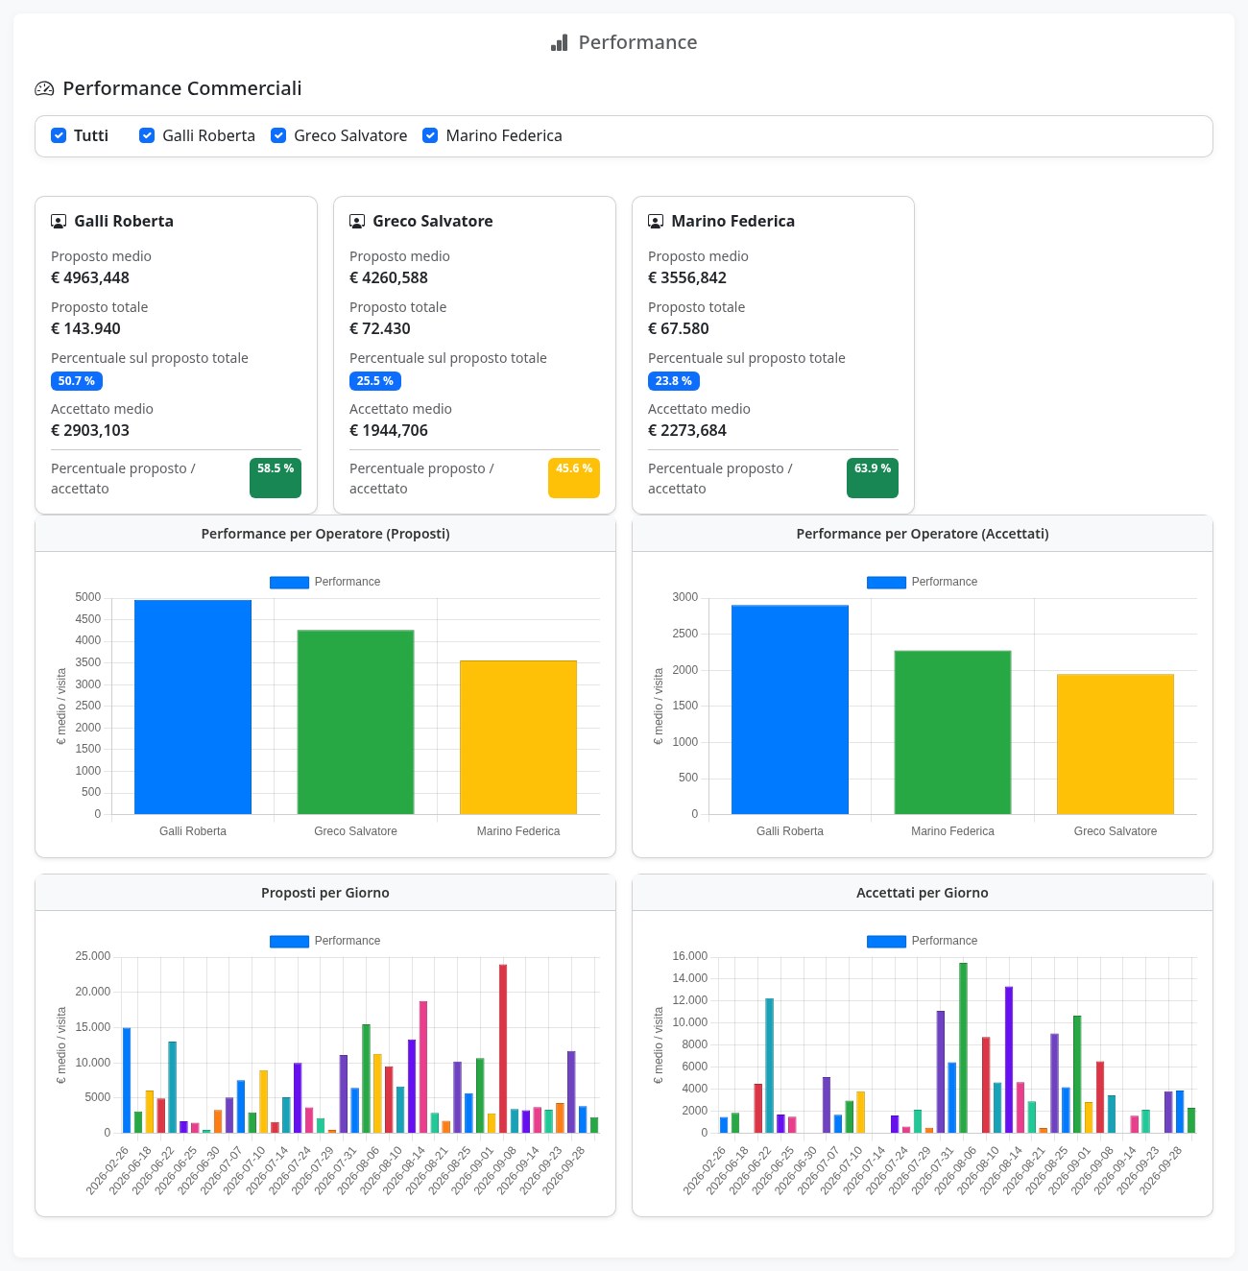
Task: Click the 25.5 % badge on Greco Salvatore card
Action: (375, 381)
